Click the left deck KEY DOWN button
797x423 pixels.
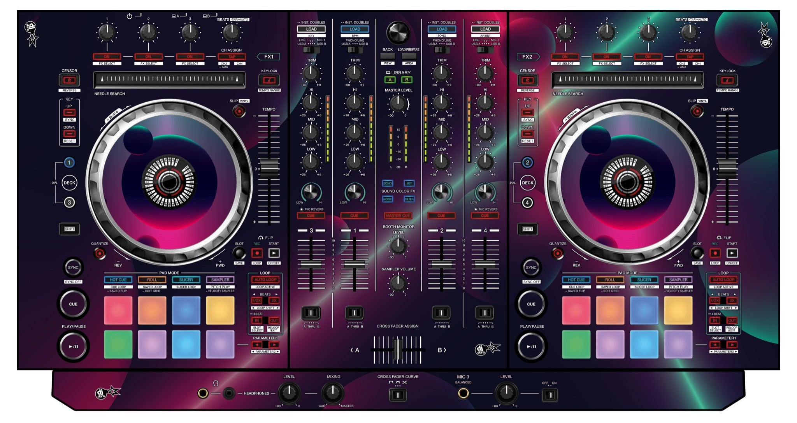tap(69, 134)
